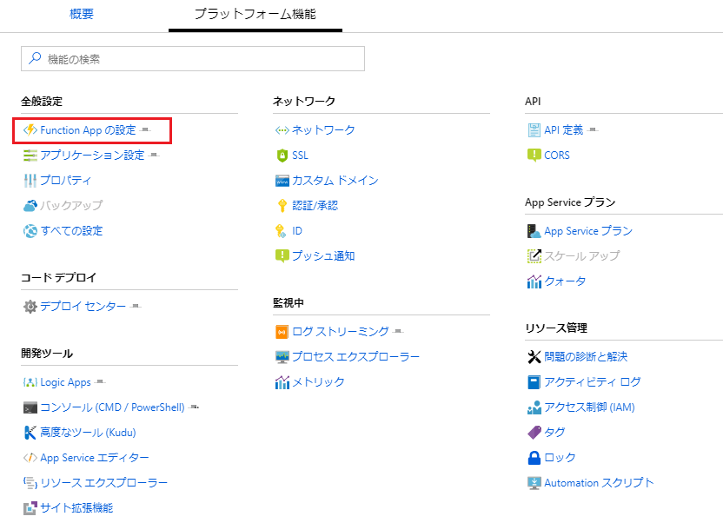This screenshot has width=723, height=523.
Task: Open Logic Apps link
Action: (65, 382)
